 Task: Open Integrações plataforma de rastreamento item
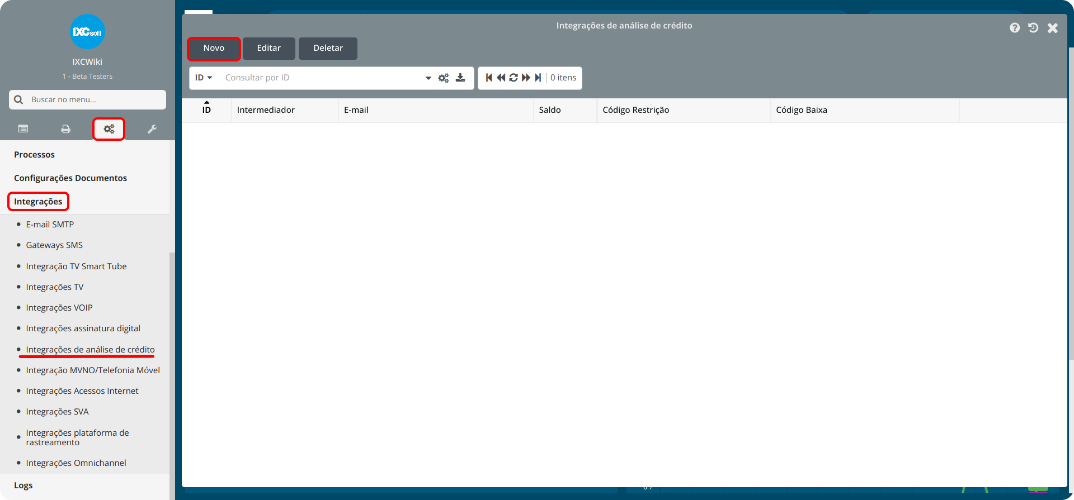pos(77,437)
